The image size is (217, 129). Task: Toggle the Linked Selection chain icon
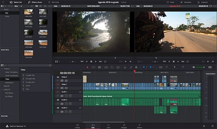(131, 67)
